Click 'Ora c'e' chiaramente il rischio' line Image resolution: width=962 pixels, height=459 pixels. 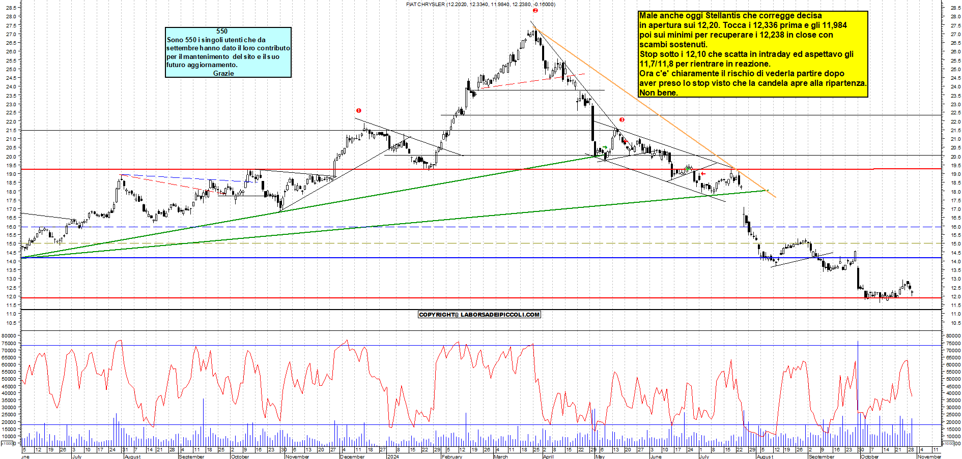742,73
